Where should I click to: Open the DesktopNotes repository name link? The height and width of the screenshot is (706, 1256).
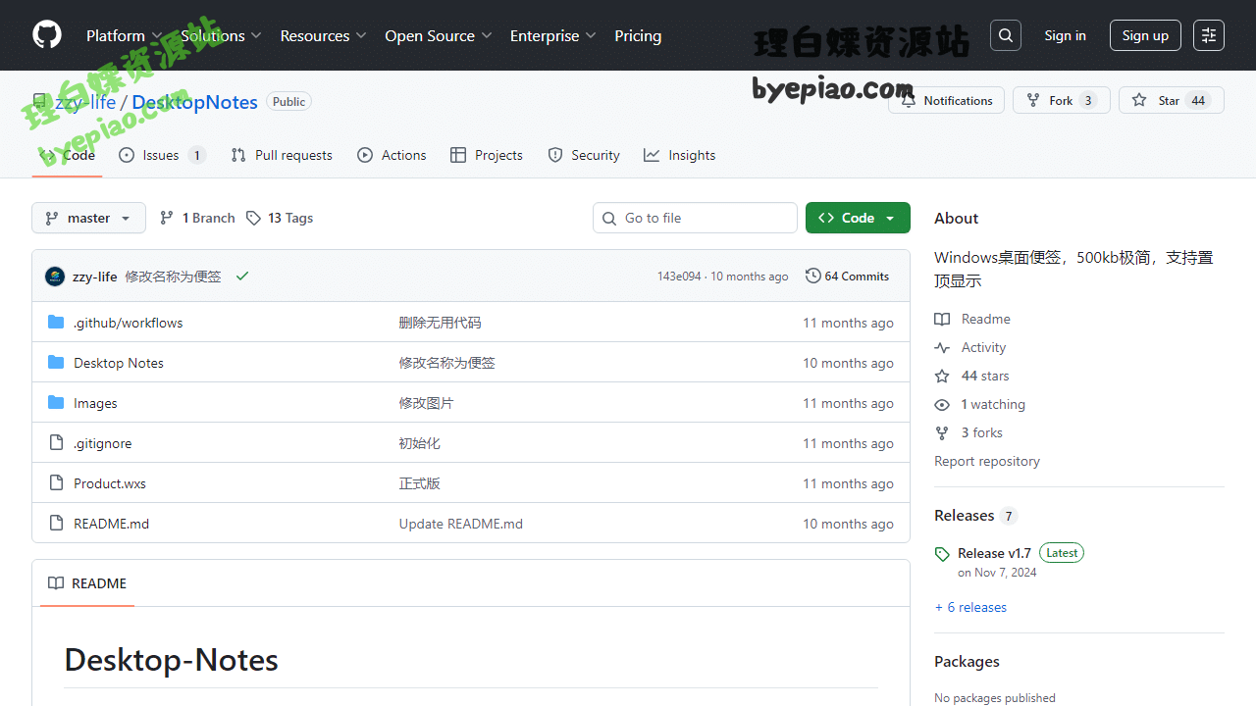(x=194, y=102)
